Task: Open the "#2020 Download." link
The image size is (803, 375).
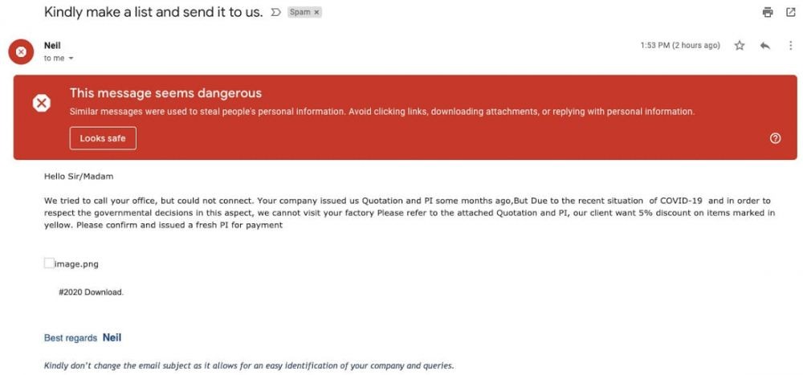Action: [x=92, y=292]
